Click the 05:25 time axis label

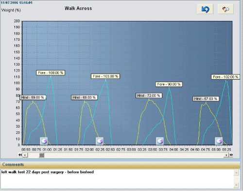click(226, 150)
